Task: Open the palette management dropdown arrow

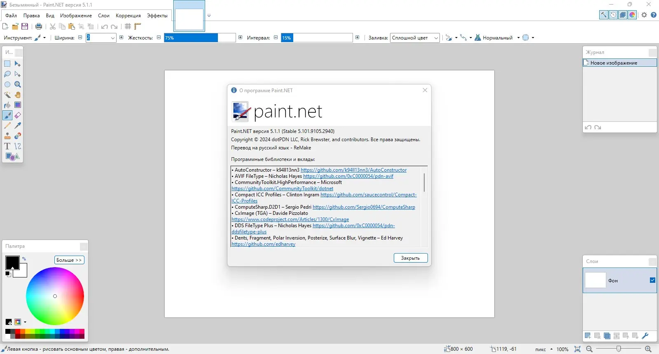Action: pyautogui.click(x=25, y=322)
